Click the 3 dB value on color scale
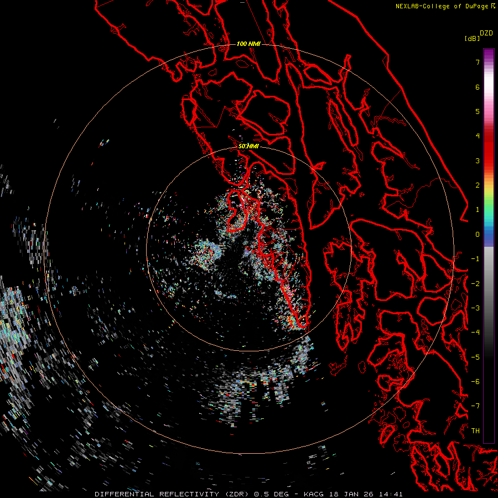This screenshot has height=498, width=498. click(478, 160)
